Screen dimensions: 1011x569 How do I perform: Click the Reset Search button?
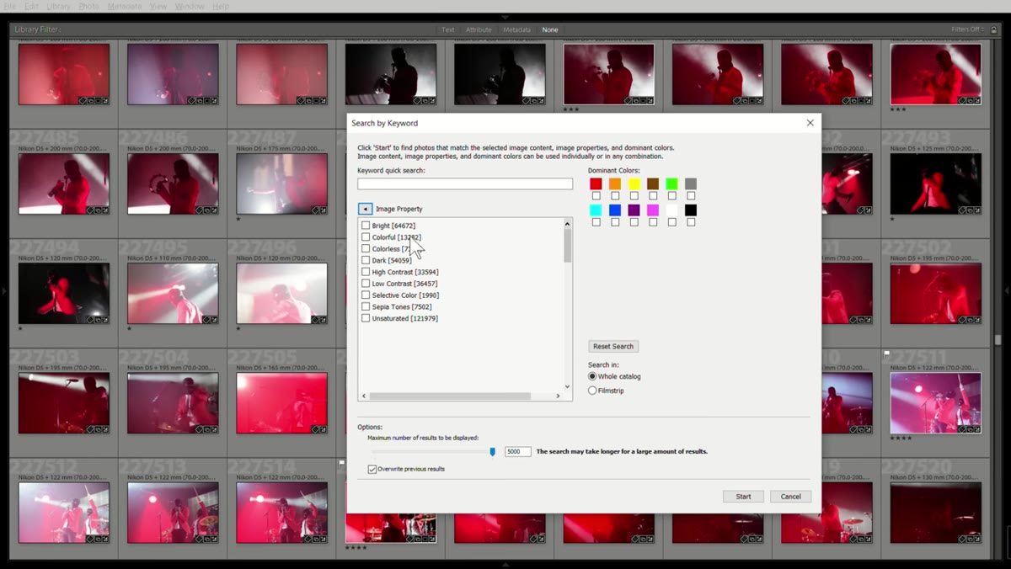coord(613,346)
